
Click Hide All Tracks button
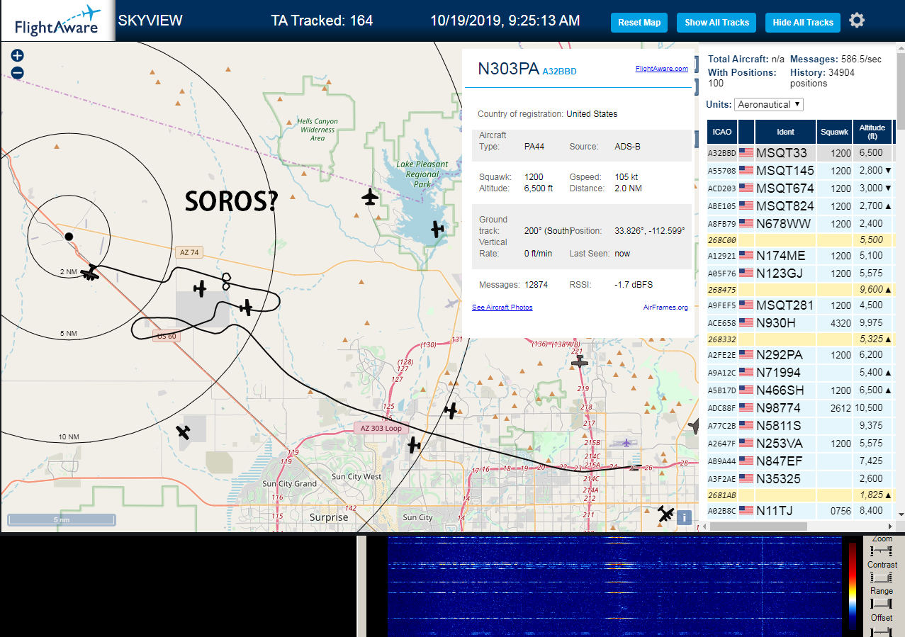(x=803, y=23)
